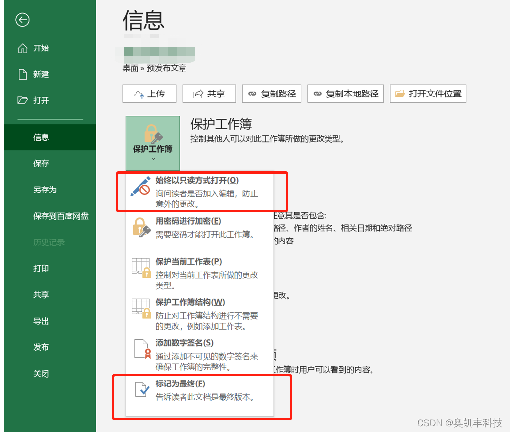The height and width of the screenshot is (432, 510).
Task: Click the 信息 page title
Action: (x=143, y=20)
